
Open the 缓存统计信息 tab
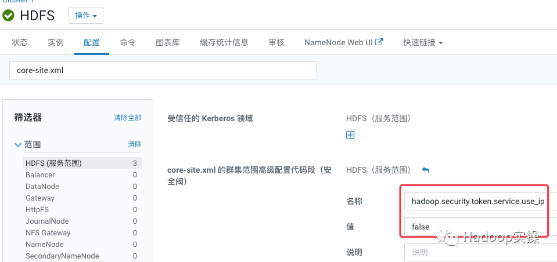coord(224,42)
